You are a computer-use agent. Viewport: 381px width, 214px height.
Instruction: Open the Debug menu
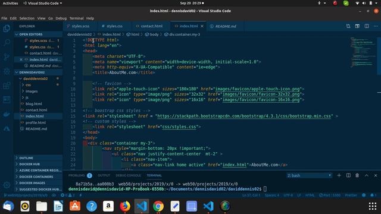coord(61,18)
